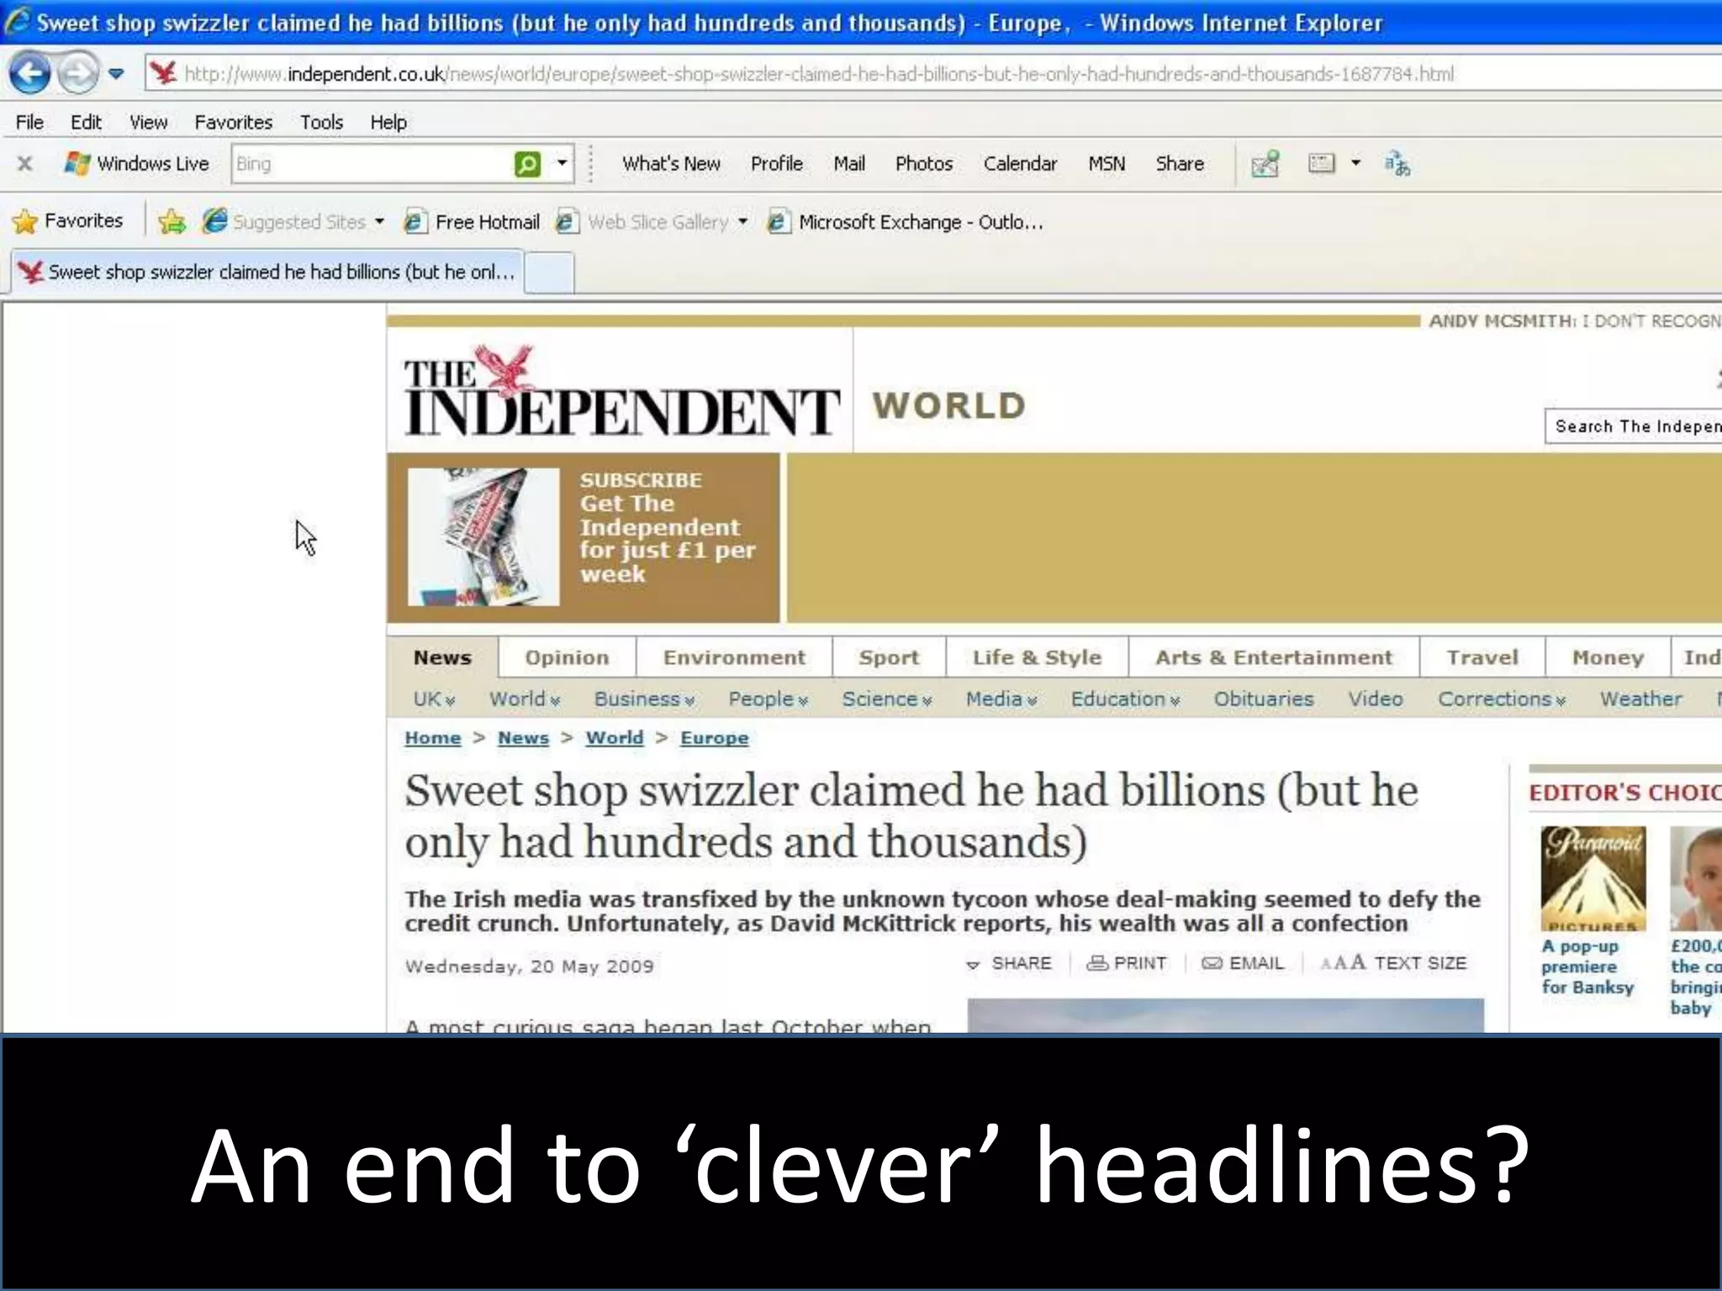This screenshot has height=1291, width=1722.
Task: Open the Help menu
Action: [x=388, y=123]
